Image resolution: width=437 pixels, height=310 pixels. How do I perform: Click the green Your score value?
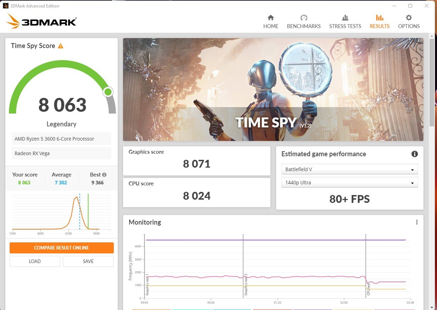pos(24,183)
